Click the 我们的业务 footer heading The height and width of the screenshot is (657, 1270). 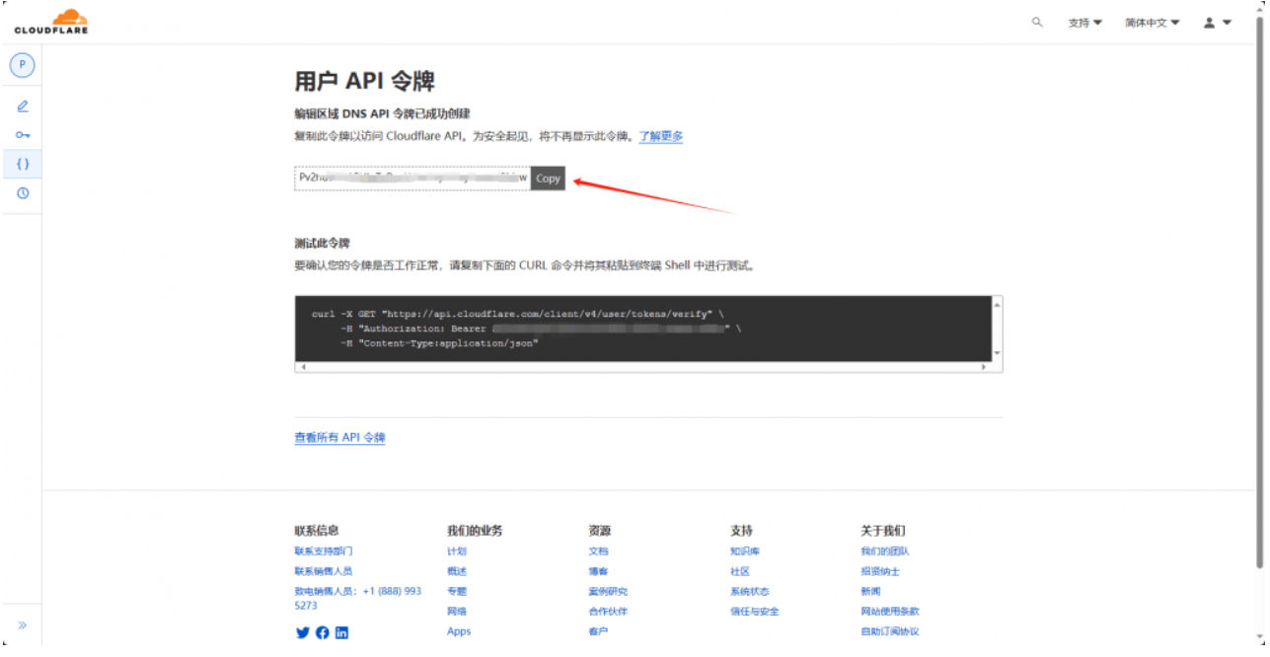point(475,531)
